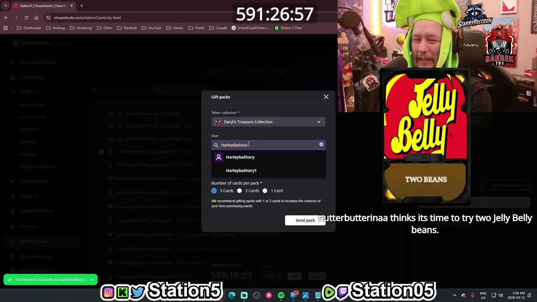
Task: Open the Streaming bookmark folder
Action: pos(81,28)
